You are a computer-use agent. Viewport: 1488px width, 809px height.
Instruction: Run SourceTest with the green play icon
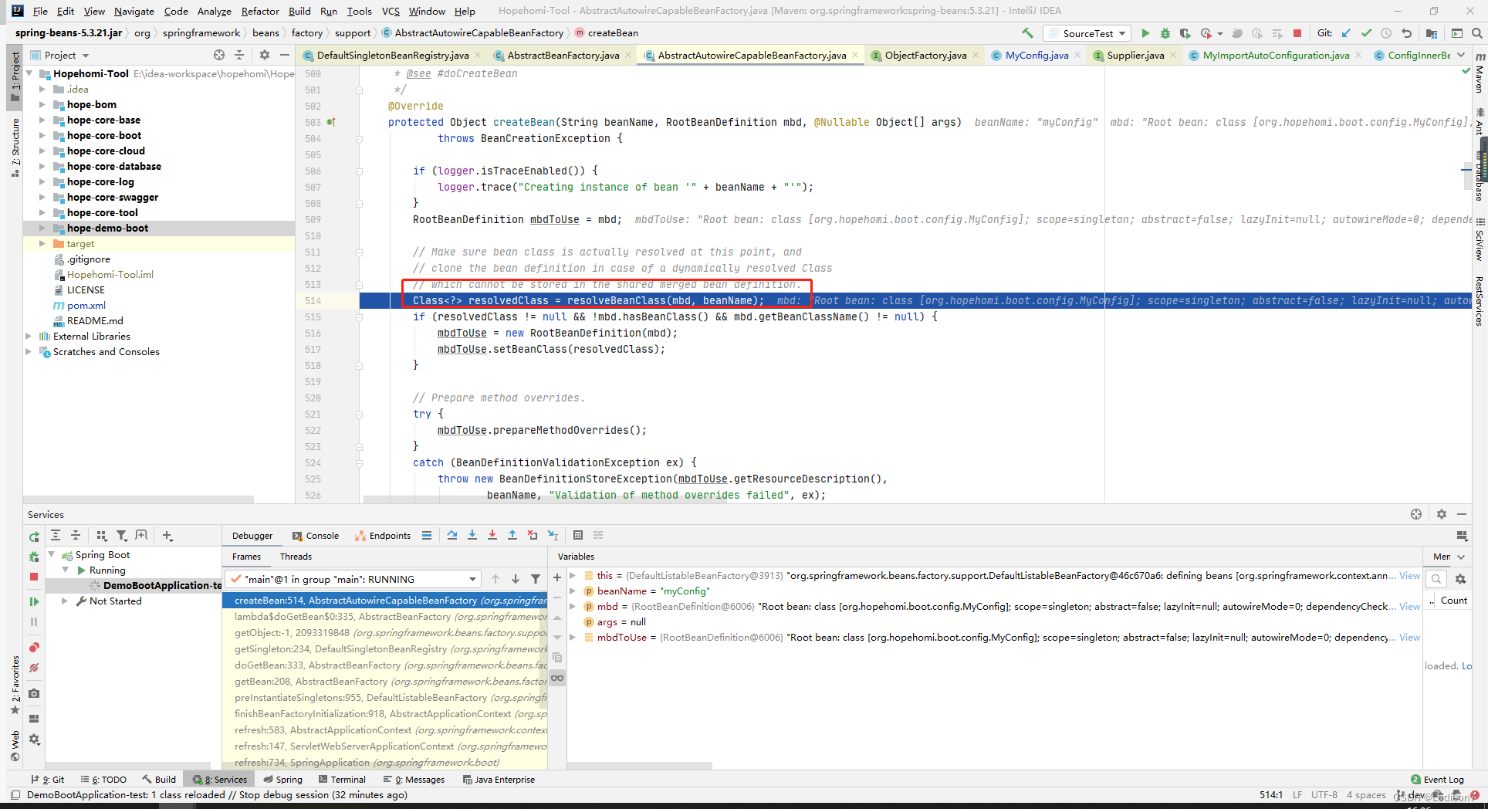click(1145, 33)
